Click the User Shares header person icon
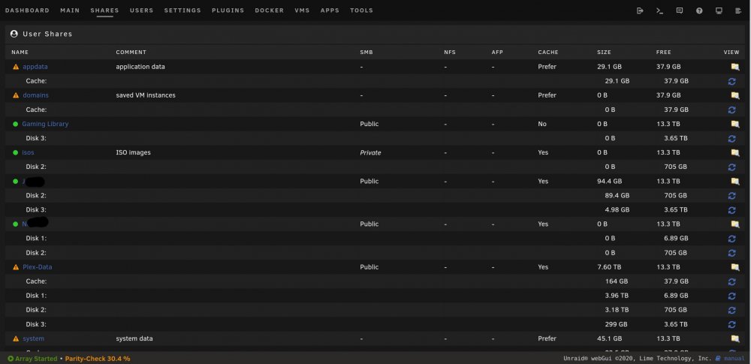This screenshot has width=751, height=364. [x=14, y=34]
